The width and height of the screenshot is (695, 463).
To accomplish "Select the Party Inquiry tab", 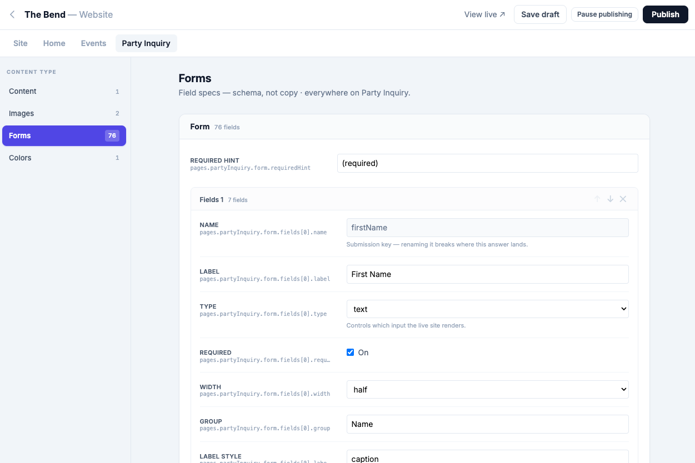I will [x=146, y=43].
